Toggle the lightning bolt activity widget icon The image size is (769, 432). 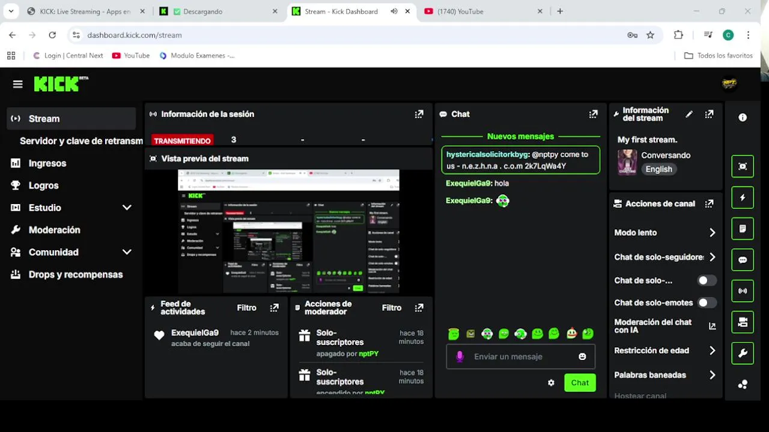(743, 197)
